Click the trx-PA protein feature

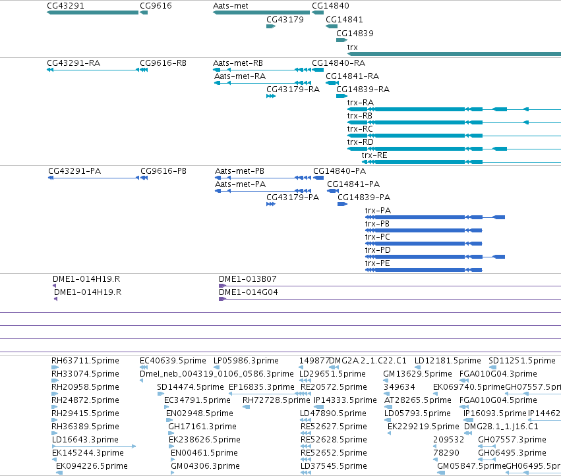434,217
